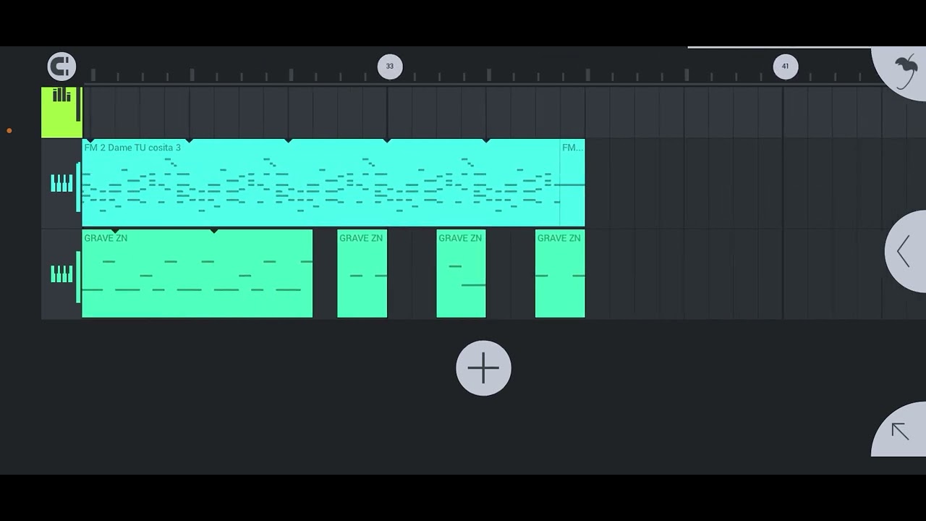This screenshot has height=521, width=926.
Task: Select the first long GRAVE ZN clip
Action: click(x=197, y=274)
